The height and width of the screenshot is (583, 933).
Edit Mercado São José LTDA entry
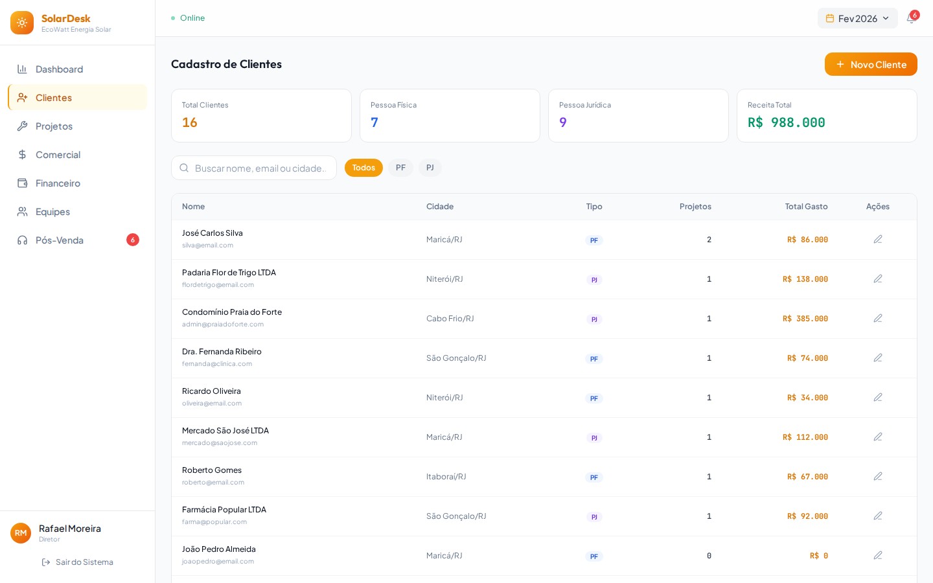point(877,437)
